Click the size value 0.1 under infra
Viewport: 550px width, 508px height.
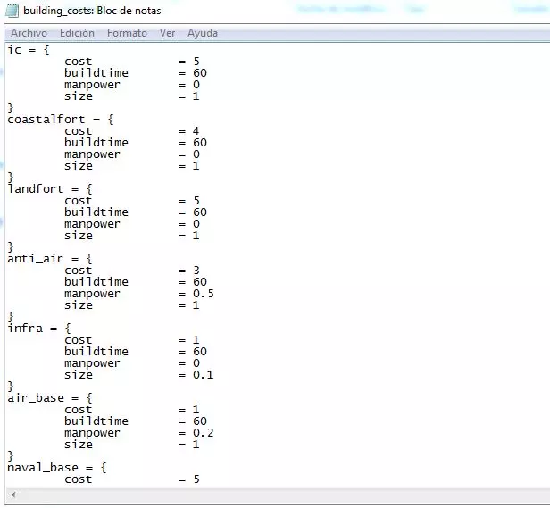tap(203, 375)
